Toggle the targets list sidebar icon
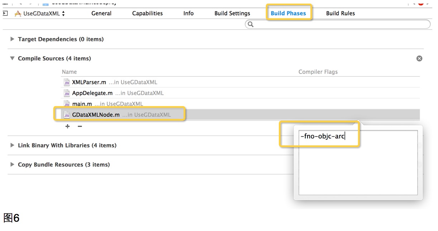The image size is (438, 231). (5, 13)
